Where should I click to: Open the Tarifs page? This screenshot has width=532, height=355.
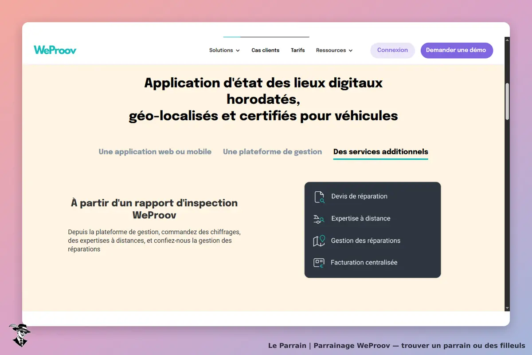(x=298, y=50)
